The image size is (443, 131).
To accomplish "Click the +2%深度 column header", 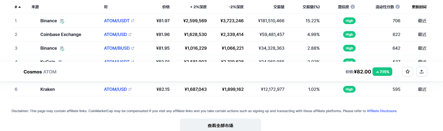I will click(x=198, y=7).
